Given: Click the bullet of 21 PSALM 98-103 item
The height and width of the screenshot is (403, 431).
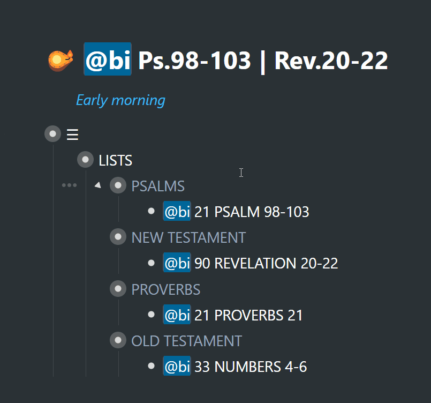Looking at the screenshot, I should [151, 211].
